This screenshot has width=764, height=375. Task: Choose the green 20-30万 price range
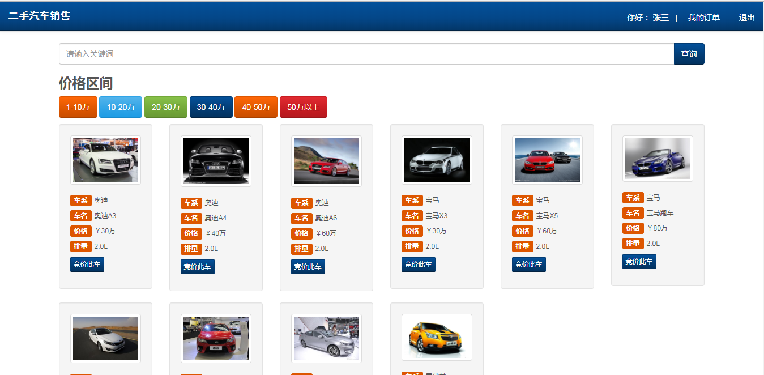click(166, 107)
